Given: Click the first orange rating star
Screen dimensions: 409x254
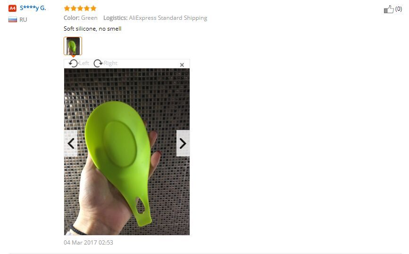Looking at the screenshot, I should pyautogui.click(x=67, y=8).
